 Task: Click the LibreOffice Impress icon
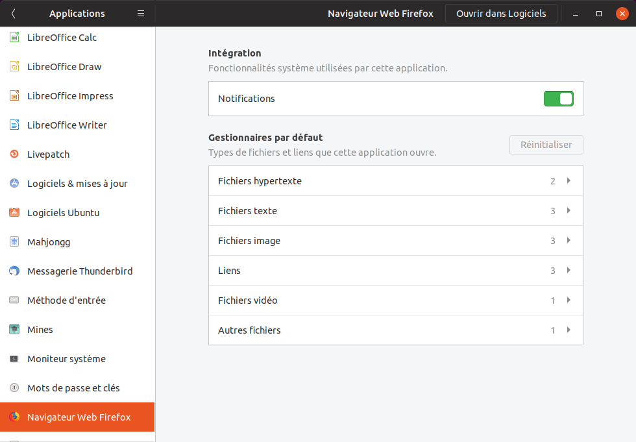coord(14,96)
